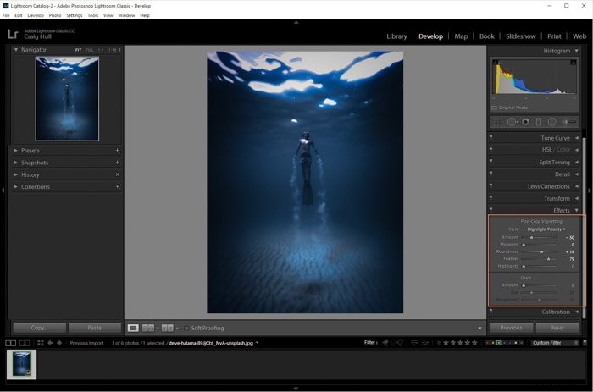This screenshot has height=392, width=593.
Task: Select the Graduated Filter tool icon
Action: pyautogui.click(x=539, y=122)
